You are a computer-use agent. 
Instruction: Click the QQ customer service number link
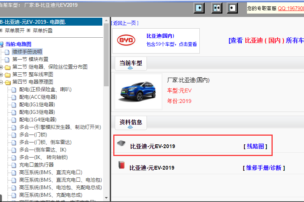291,8
